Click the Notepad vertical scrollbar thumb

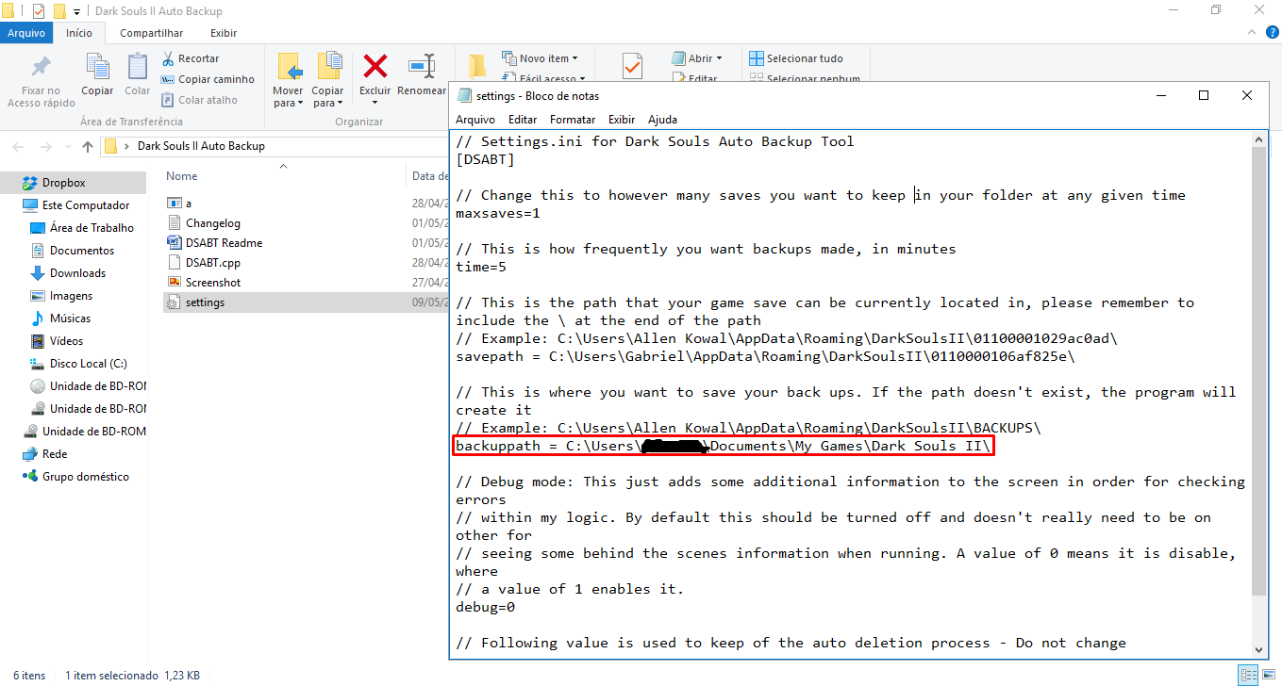pyautogui.click(x=1258, y=370)
